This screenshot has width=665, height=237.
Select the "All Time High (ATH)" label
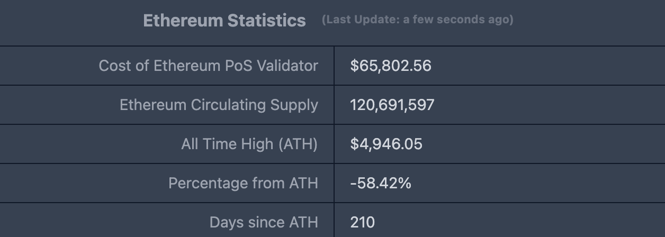(249, 144)
